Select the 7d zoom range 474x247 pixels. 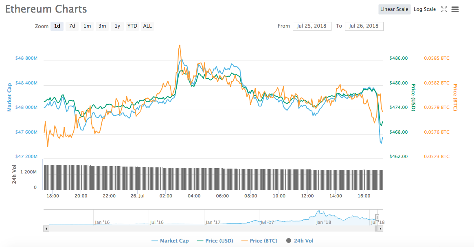(x=72, y=26)
